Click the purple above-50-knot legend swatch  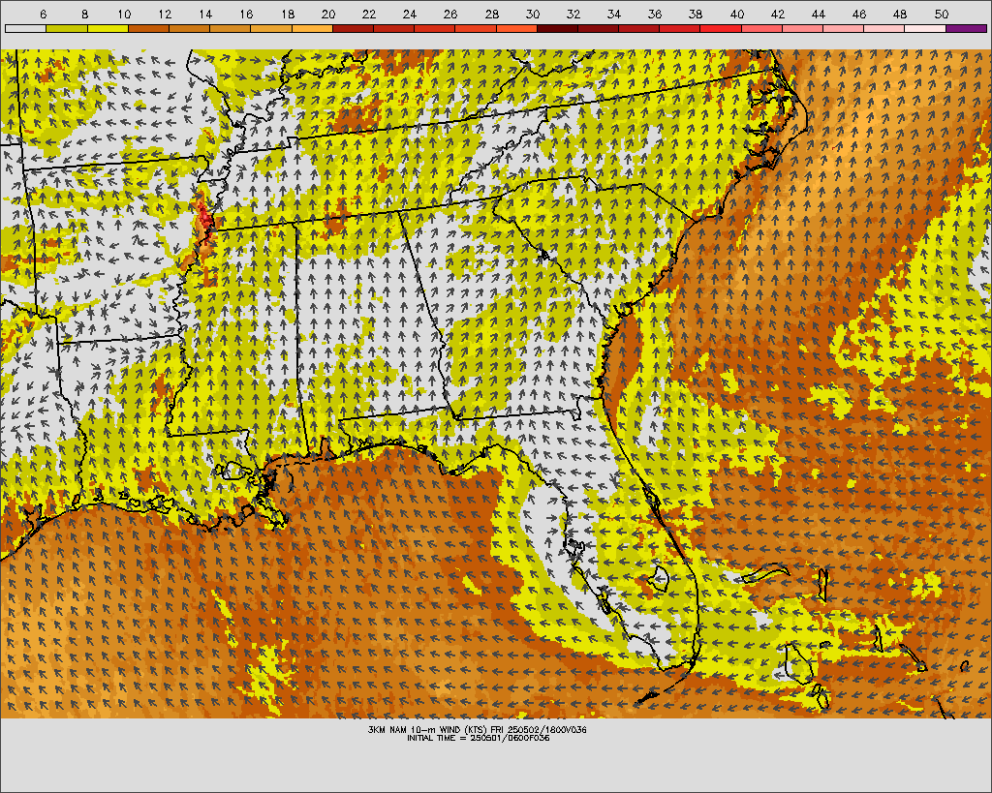967,28
